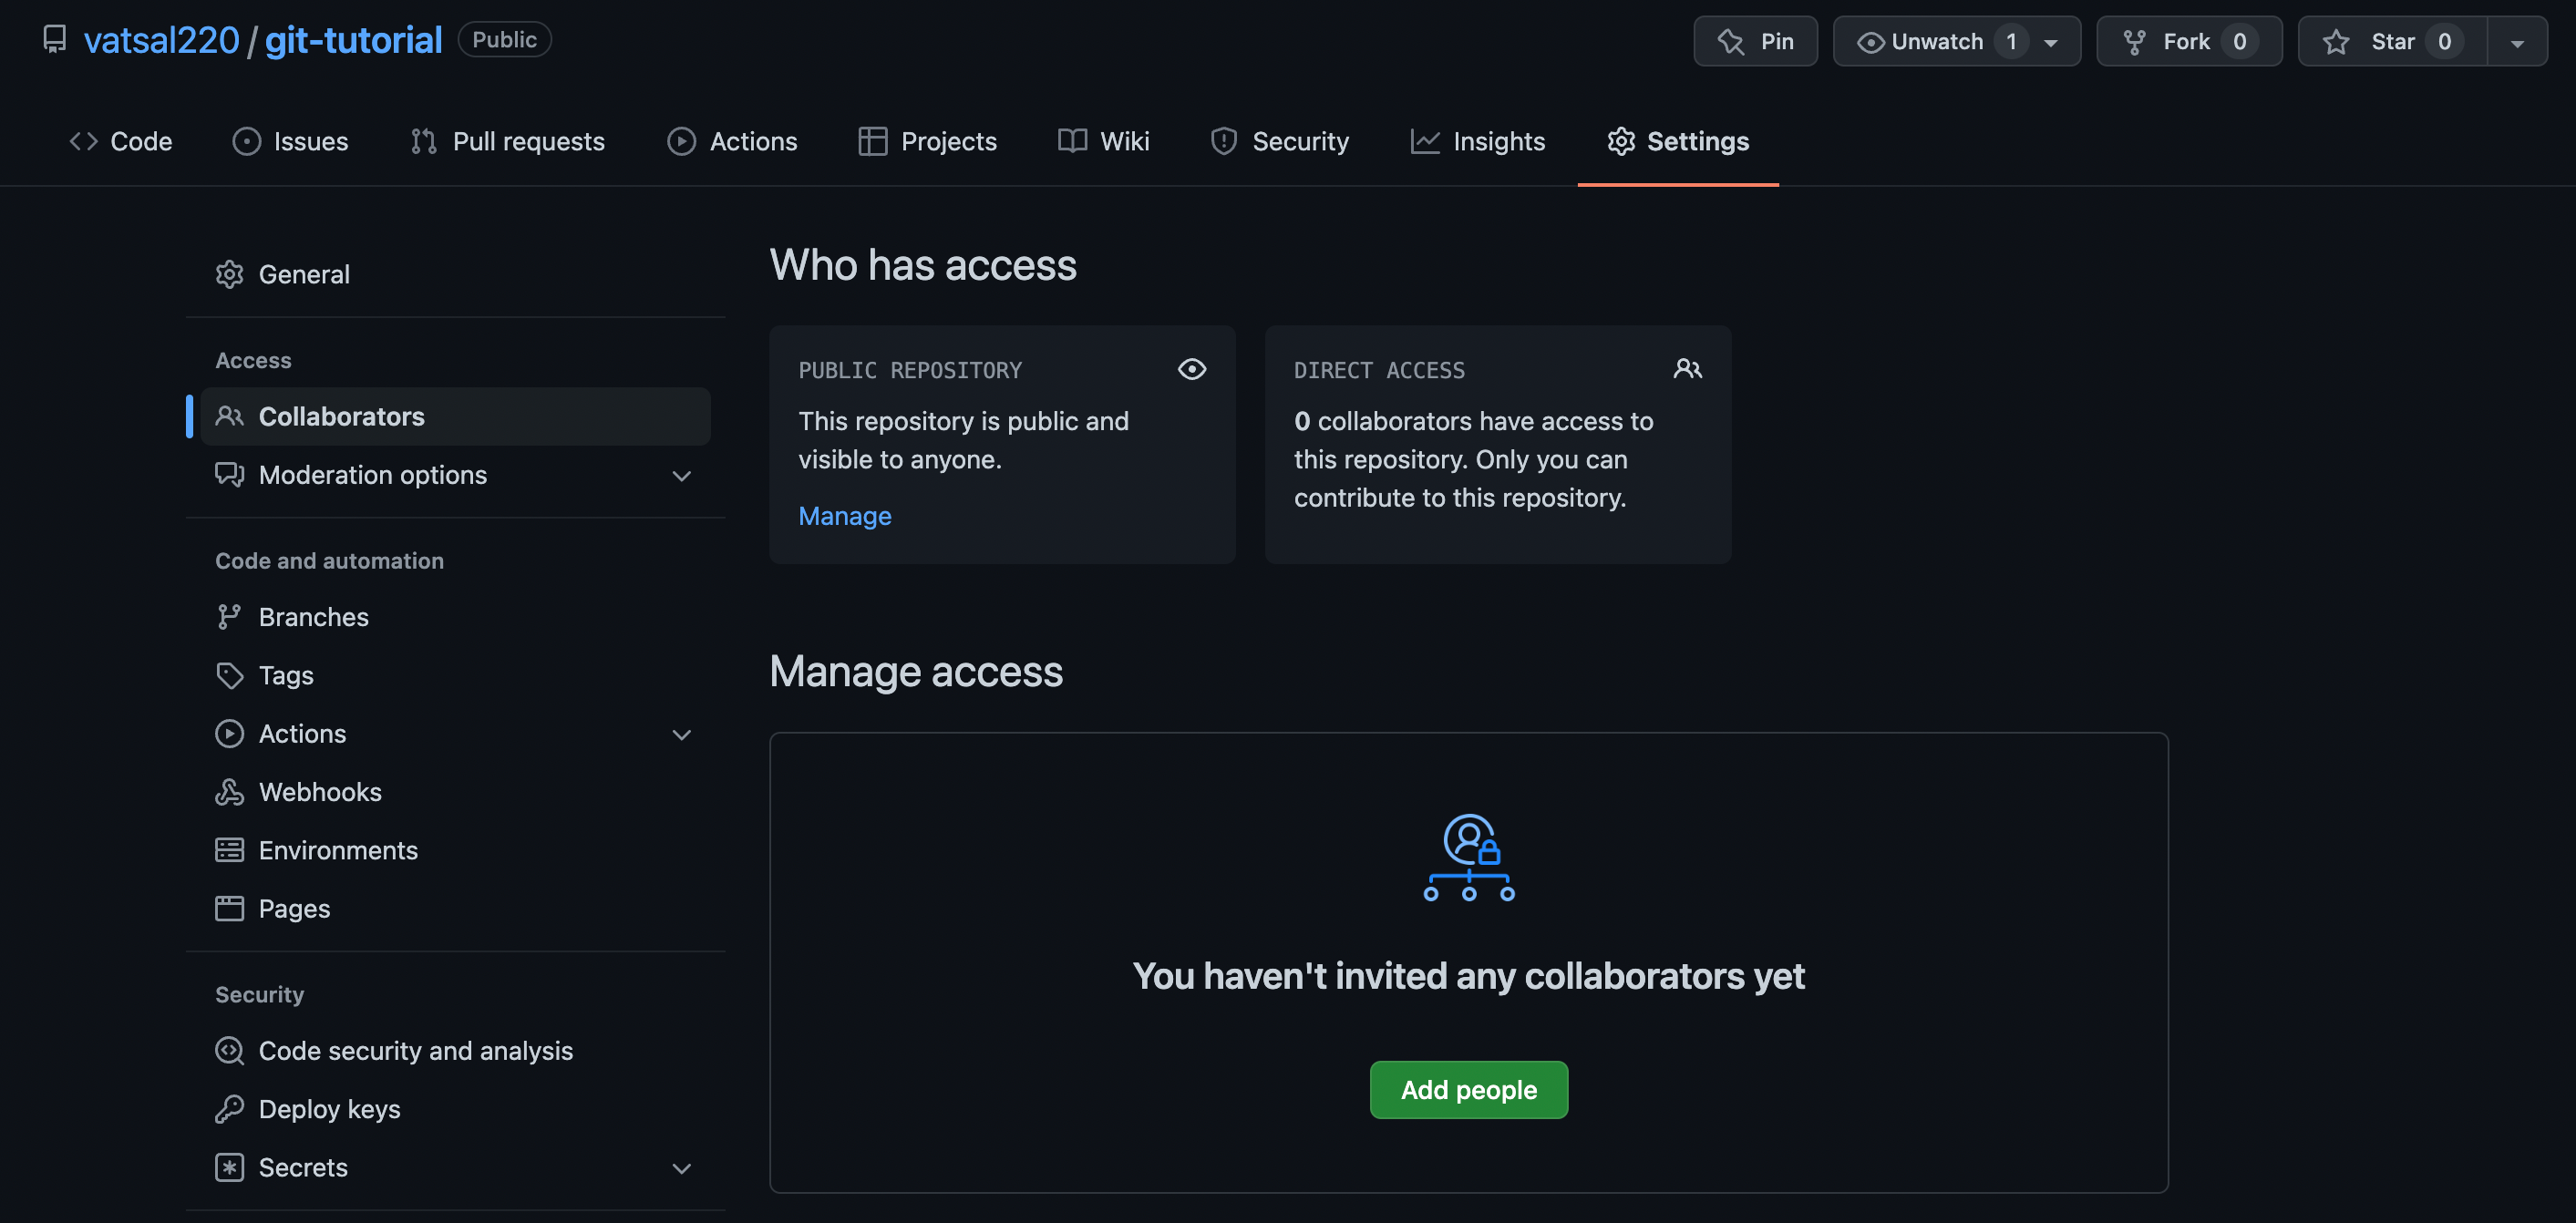Click the Insights graph icon
The height and width of the screenshot is (1223, 2576).
click(1425, 141)
